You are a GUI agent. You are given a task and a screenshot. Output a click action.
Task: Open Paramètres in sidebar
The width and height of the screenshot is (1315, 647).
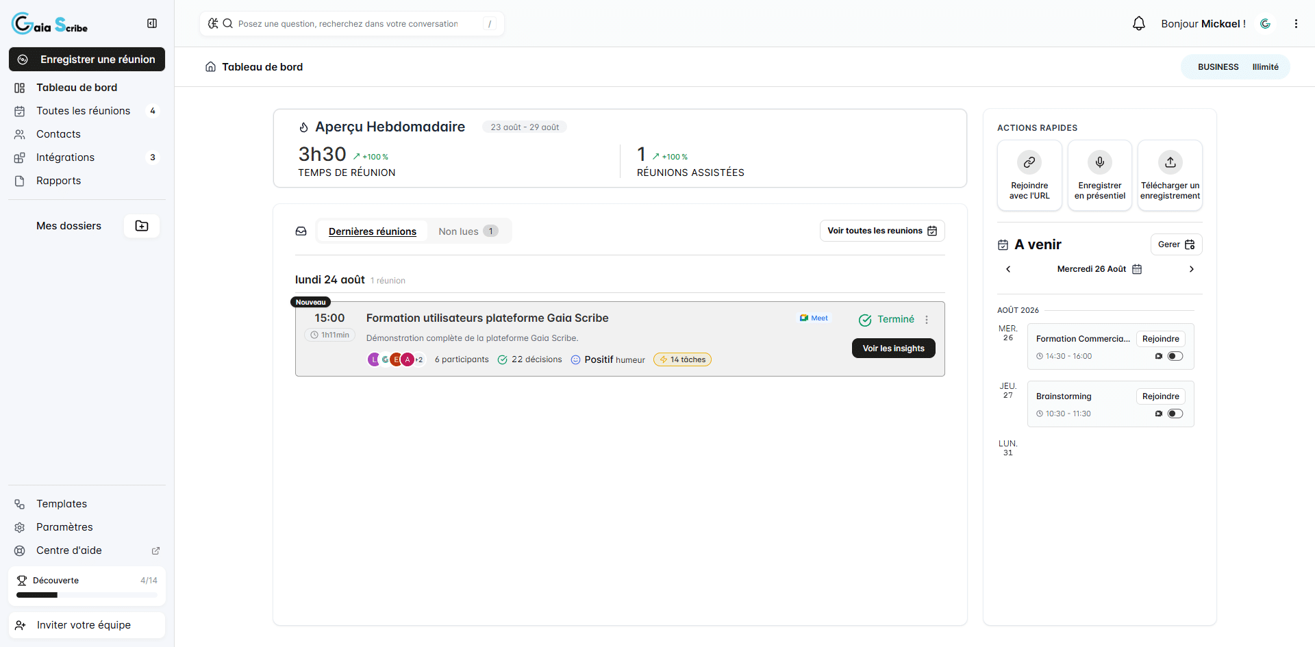point(86,527)
